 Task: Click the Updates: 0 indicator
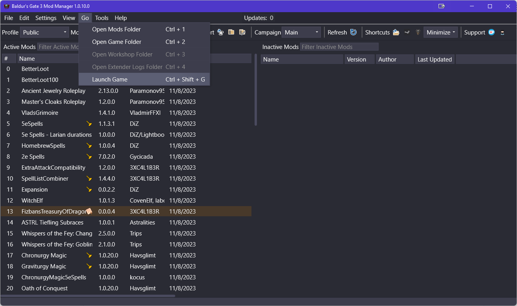(258, 18)
